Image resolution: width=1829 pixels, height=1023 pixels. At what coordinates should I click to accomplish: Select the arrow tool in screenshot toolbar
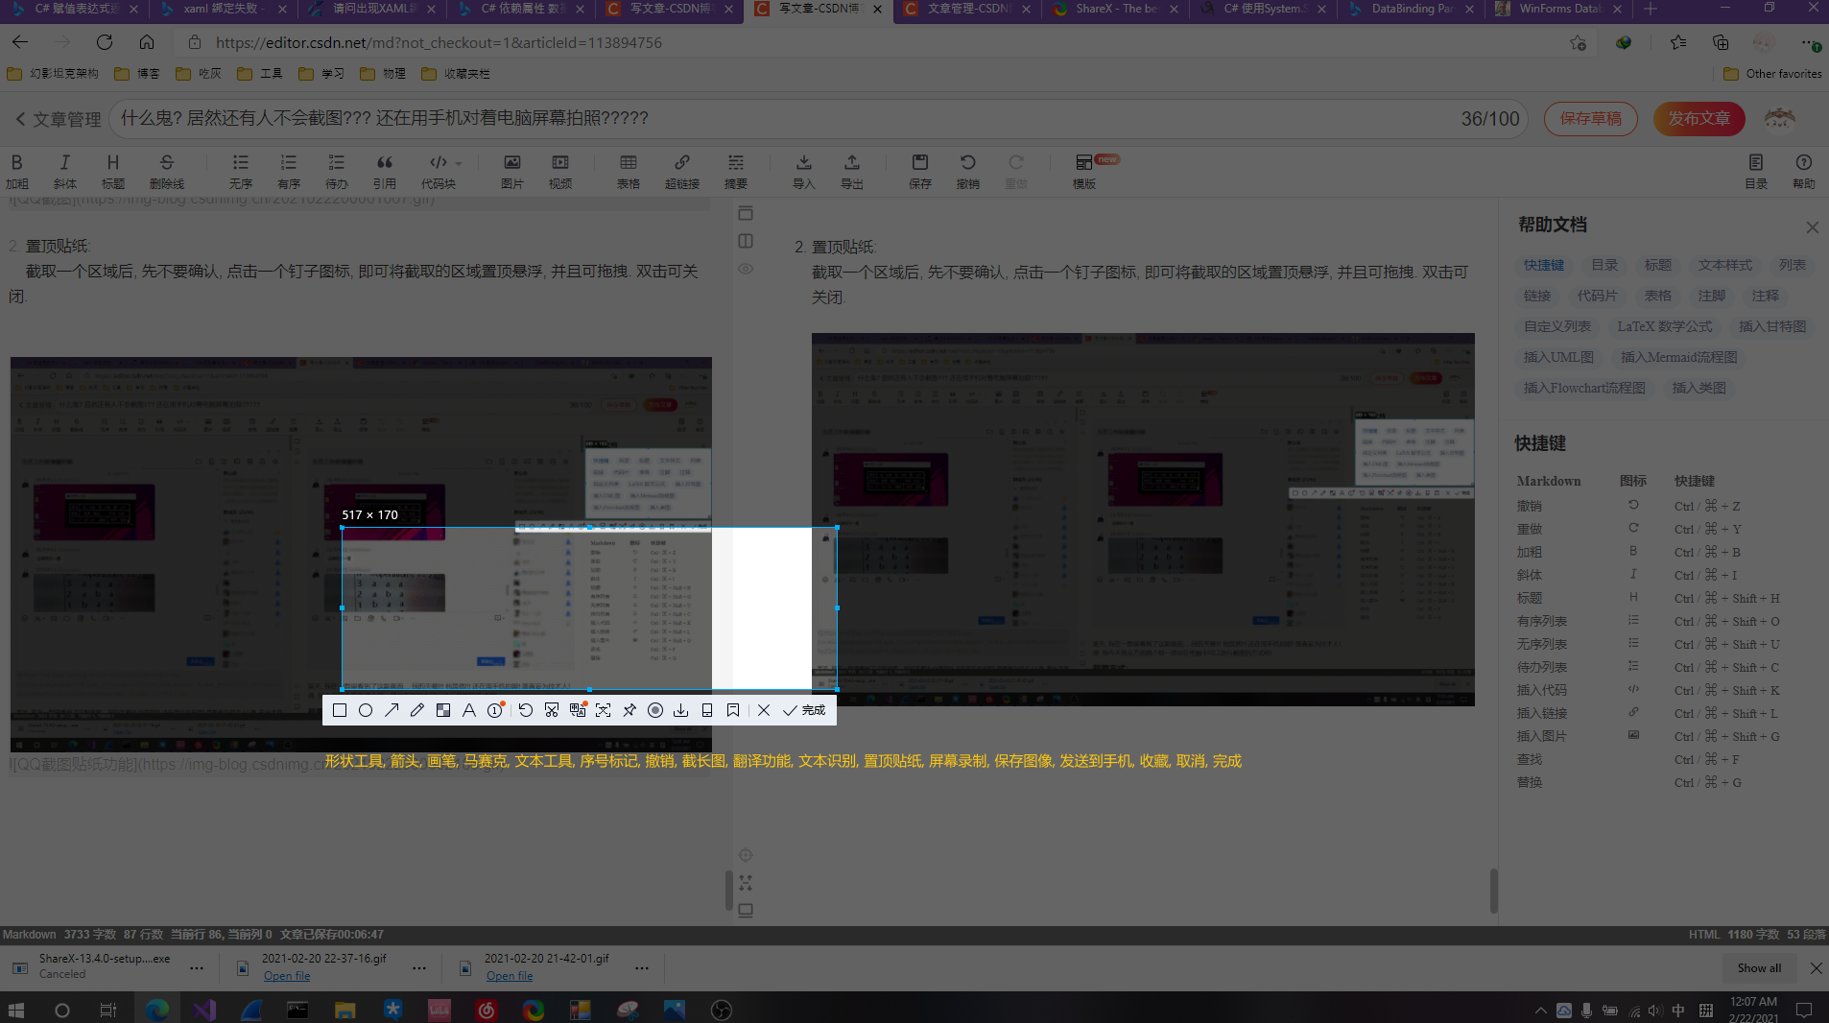tap(392, 710)
